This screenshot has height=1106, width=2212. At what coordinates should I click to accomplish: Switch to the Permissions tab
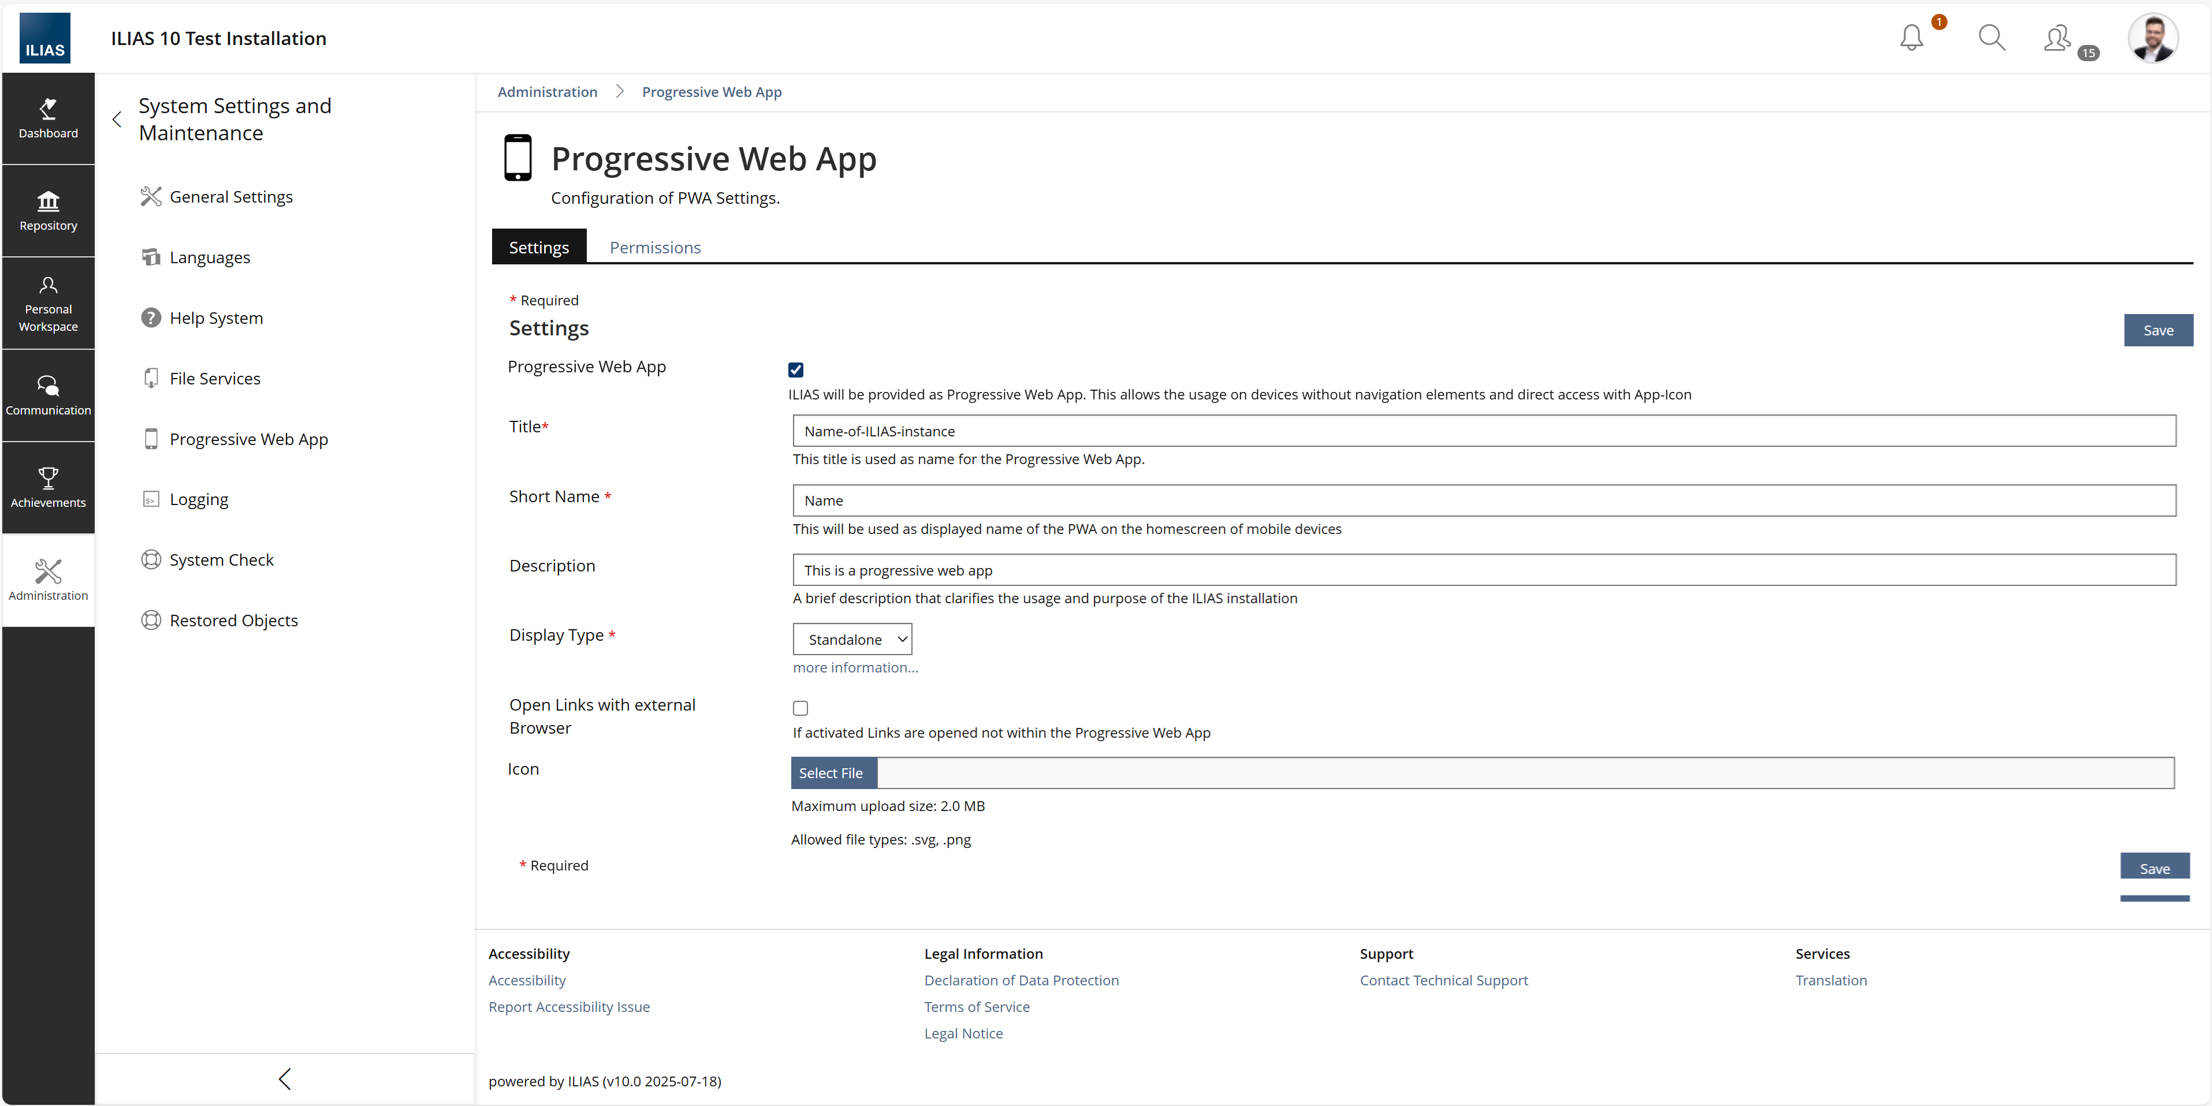coord(654,247)
